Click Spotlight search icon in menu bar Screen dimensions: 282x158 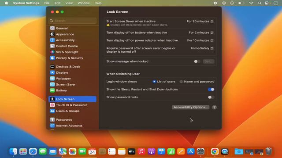(260, 3)
